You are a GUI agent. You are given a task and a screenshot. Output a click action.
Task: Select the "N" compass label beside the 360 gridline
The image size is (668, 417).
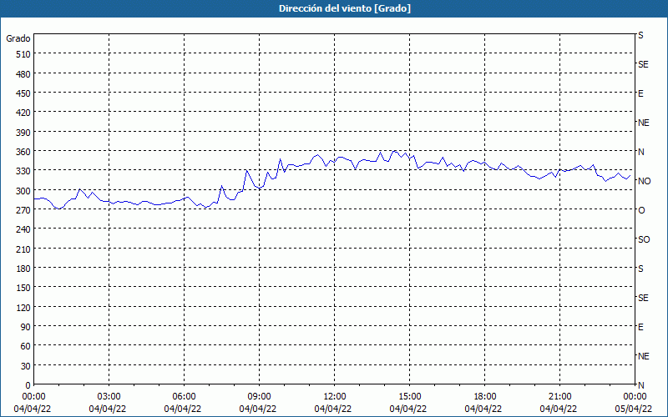[x=641, y=152]
